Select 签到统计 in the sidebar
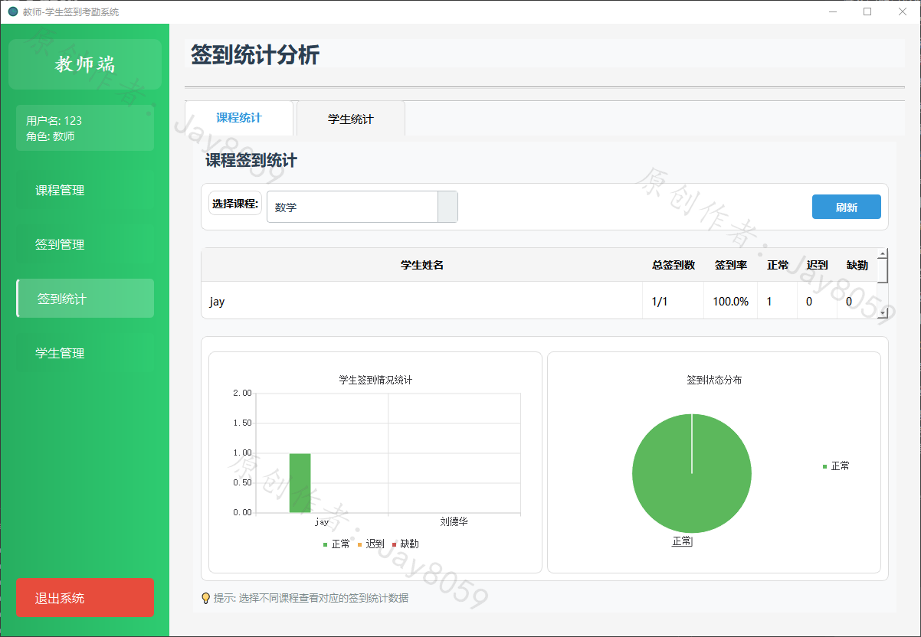The width and height of the screenshot is (921, 637). [85, 299]
